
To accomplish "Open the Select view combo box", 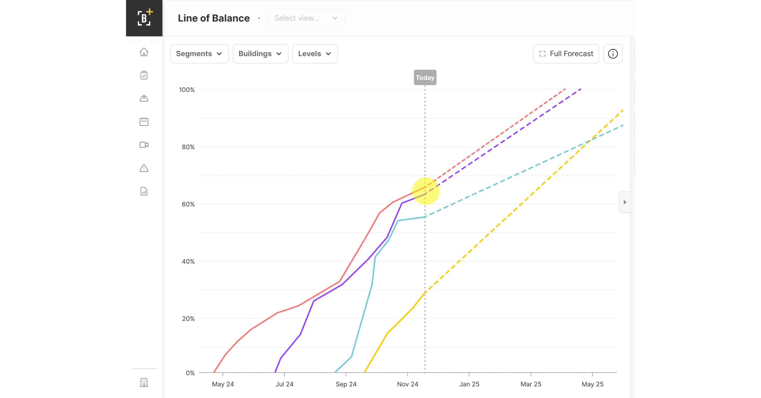I will tap(306, 18).
